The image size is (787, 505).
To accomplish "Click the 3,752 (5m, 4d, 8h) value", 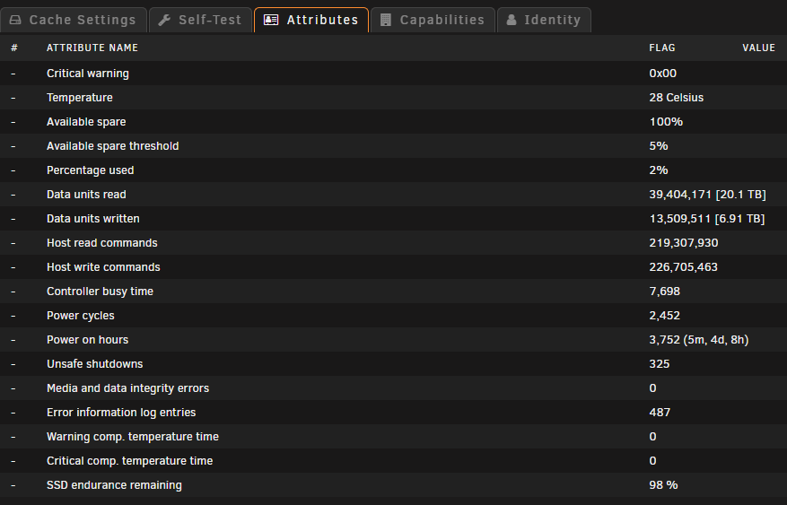I will pos(699,340).
